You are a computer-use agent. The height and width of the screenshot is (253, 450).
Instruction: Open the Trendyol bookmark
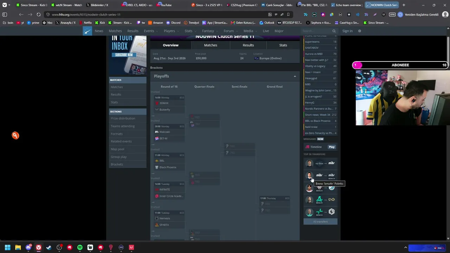click(x=191, y=22)
